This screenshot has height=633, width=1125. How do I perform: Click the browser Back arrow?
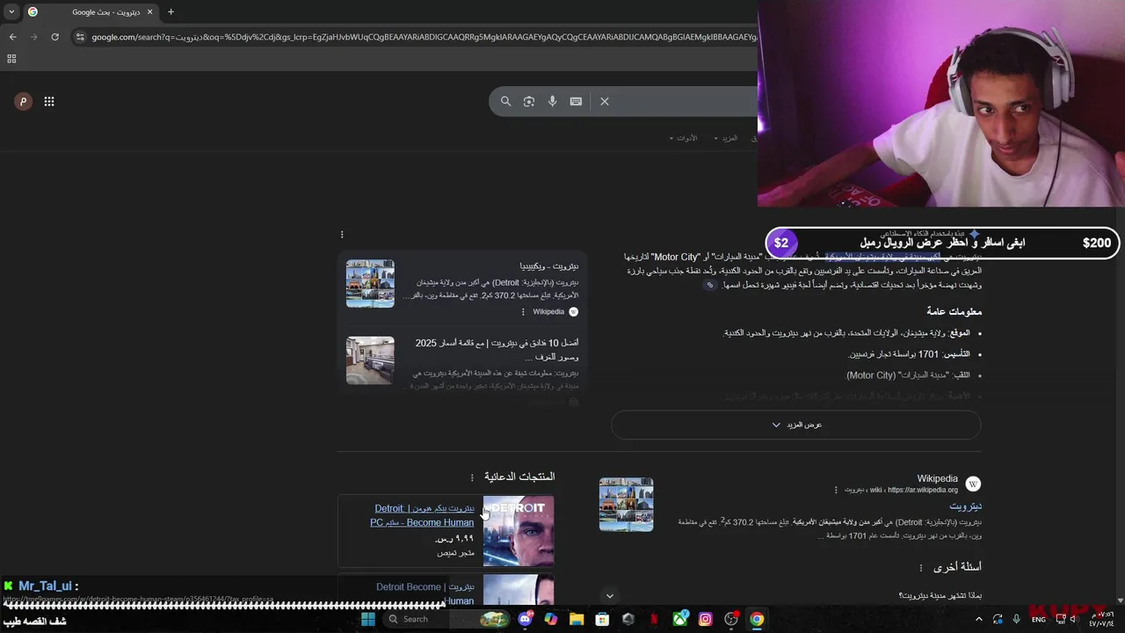click(12, 37)
